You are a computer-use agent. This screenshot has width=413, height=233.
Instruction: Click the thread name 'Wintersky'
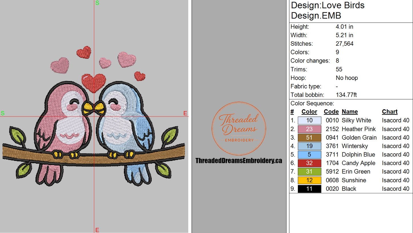pos(355,146)
